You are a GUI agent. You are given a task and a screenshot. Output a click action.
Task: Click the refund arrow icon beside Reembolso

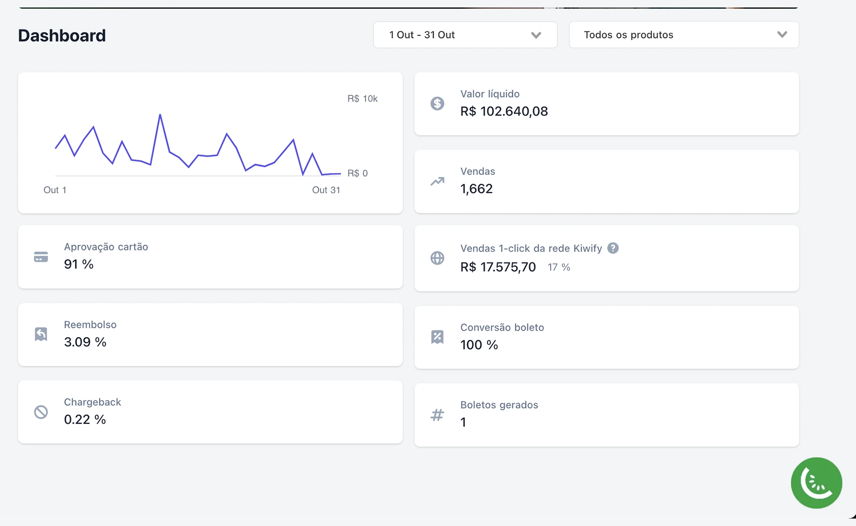[41, 334]
